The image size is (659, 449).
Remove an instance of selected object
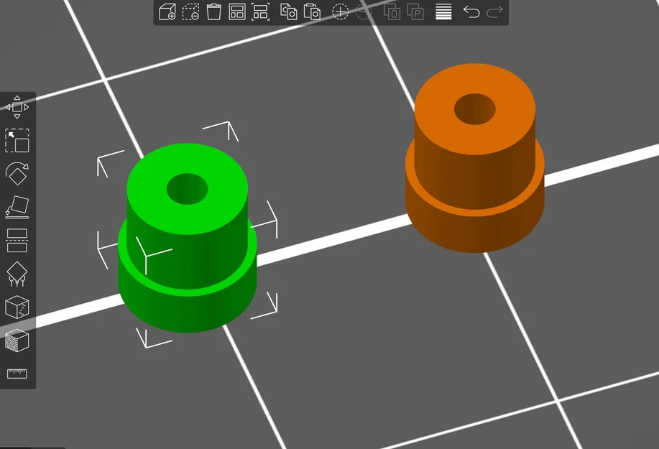coord(364,11)
